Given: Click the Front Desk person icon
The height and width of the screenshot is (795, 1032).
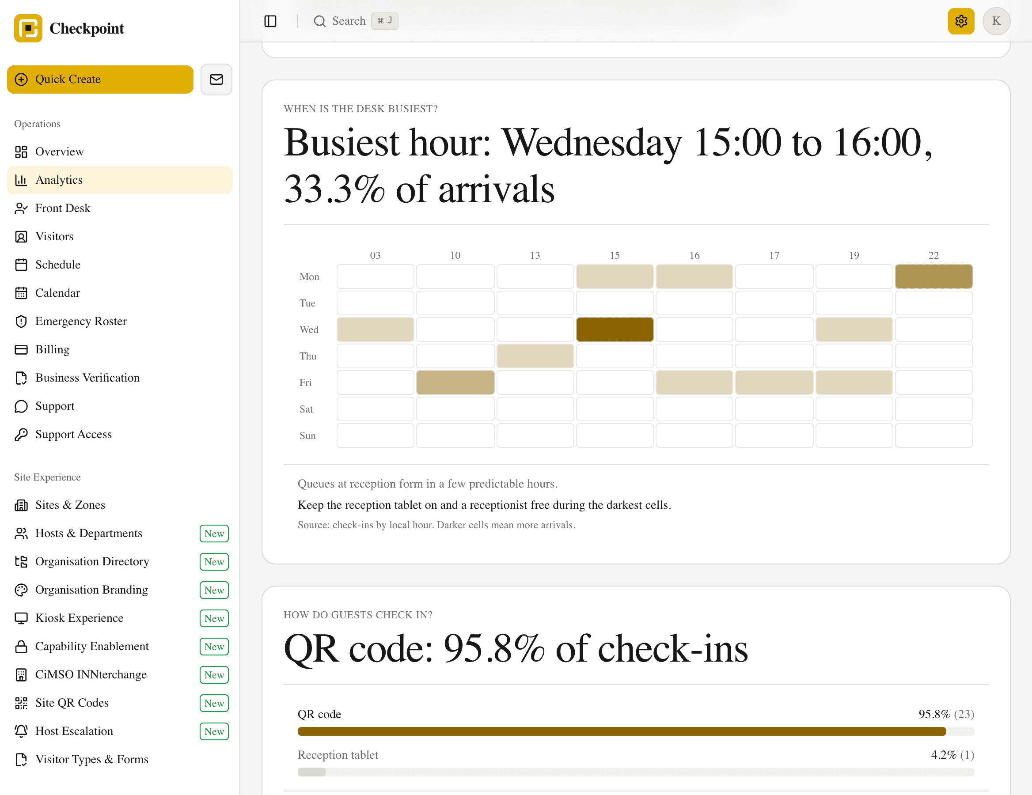Looking at the screenshot, I should (x=21, y=208).
